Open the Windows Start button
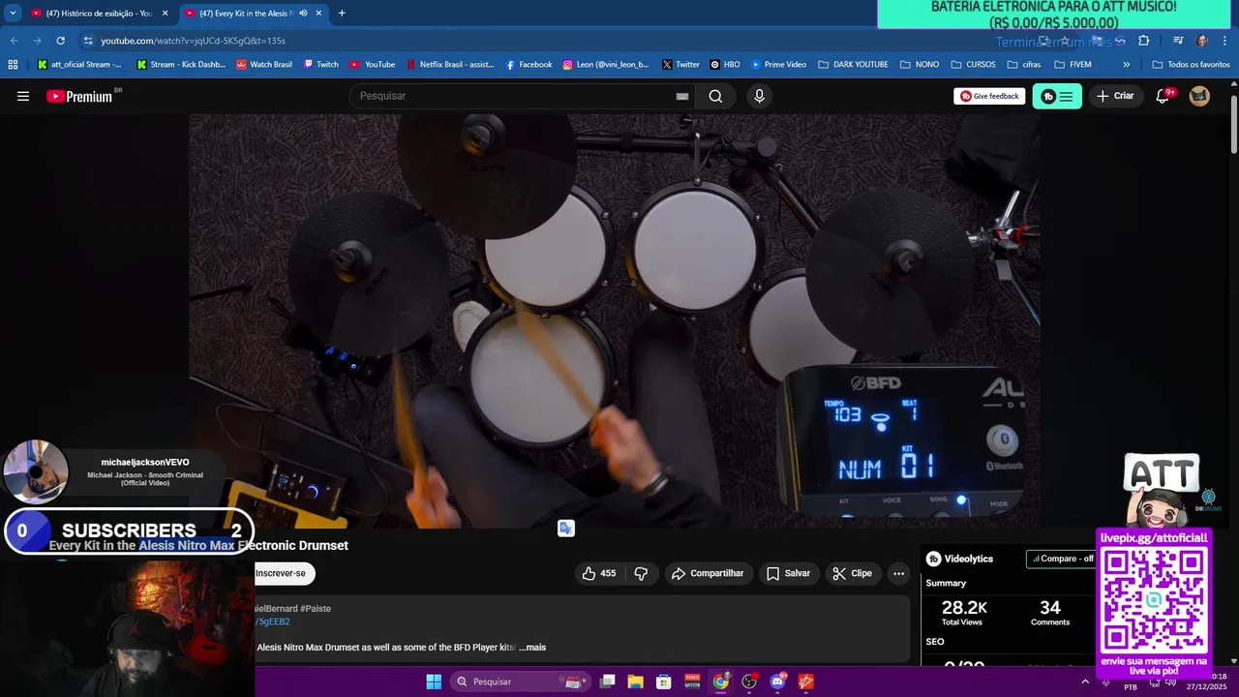Image resolution: width=1239 pixels, height=697 pixels. (x=434, y=682)
